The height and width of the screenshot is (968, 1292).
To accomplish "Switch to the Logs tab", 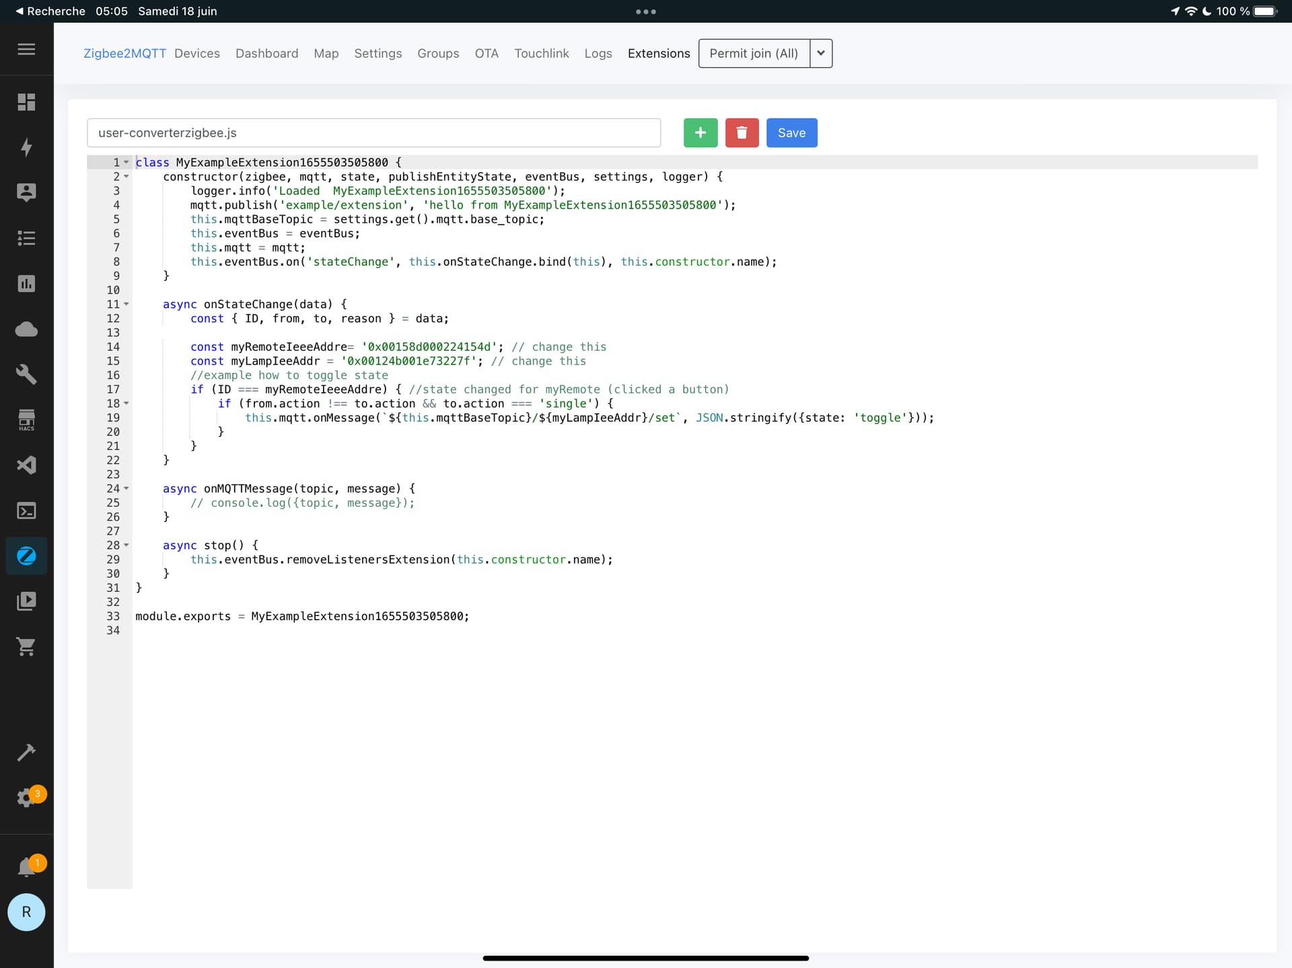I will pos(598,53).
